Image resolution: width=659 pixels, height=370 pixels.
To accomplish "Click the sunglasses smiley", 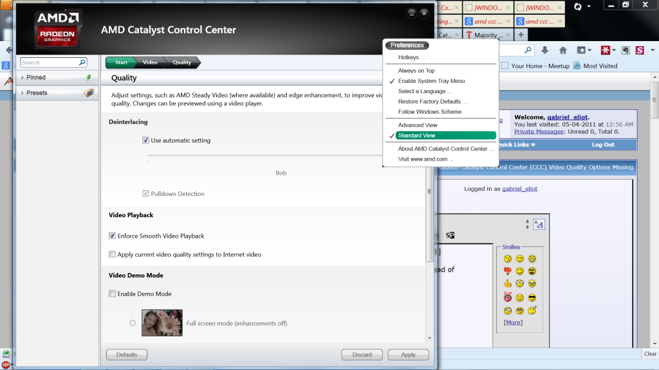I will click(x=532, y=298).
